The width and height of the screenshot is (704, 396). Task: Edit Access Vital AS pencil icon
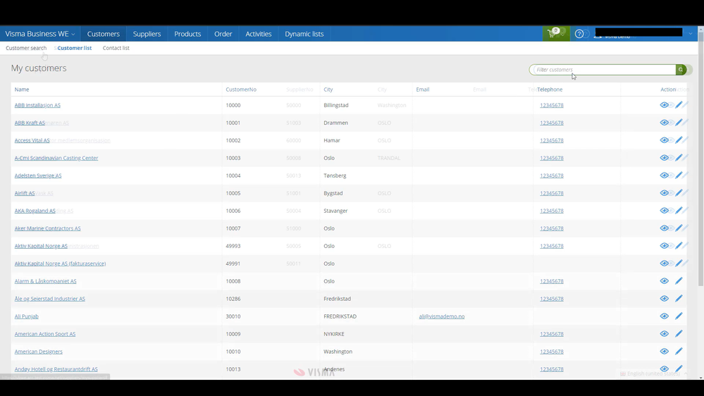[x=679, y=140]
